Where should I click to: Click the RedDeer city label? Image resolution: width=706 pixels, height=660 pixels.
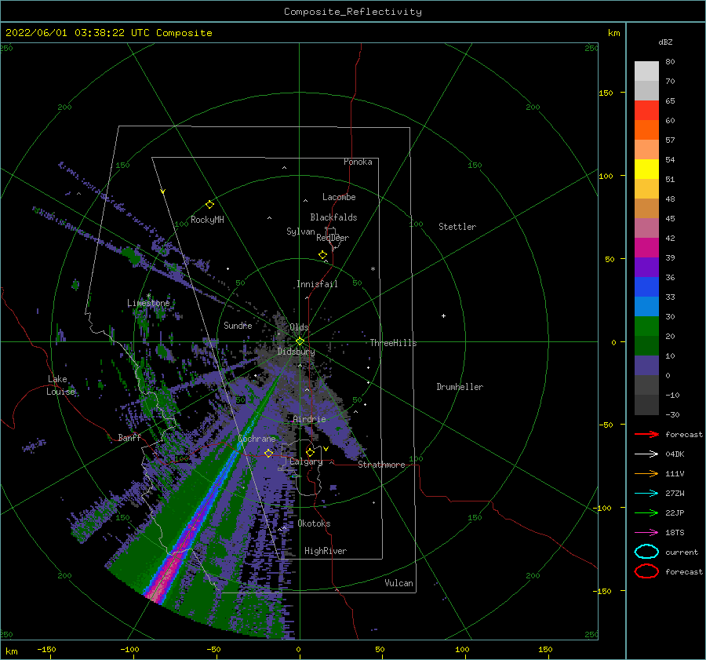[x=333, y=238]
